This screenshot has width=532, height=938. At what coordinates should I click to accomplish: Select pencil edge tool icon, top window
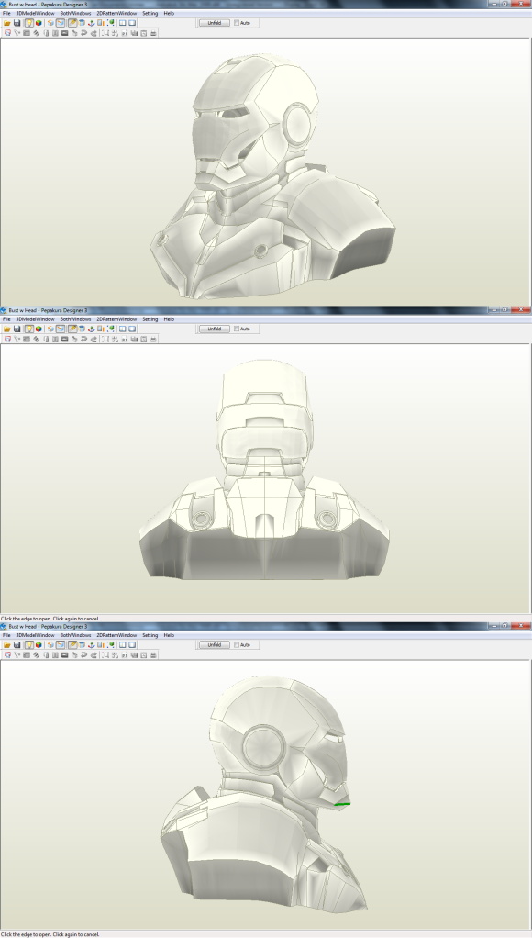click(72, 23)
